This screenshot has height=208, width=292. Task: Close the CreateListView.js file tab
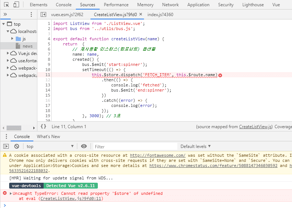[141, 14]
